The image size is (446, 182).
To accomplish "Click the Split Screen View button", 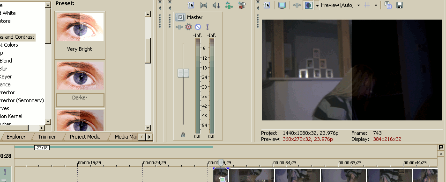I will tap(308, 5).
